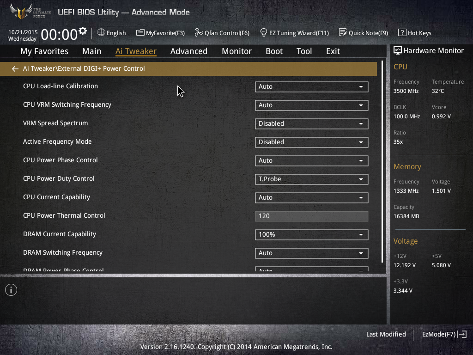Click the globe language icon
473x355 pixels.
click(101, 32)
